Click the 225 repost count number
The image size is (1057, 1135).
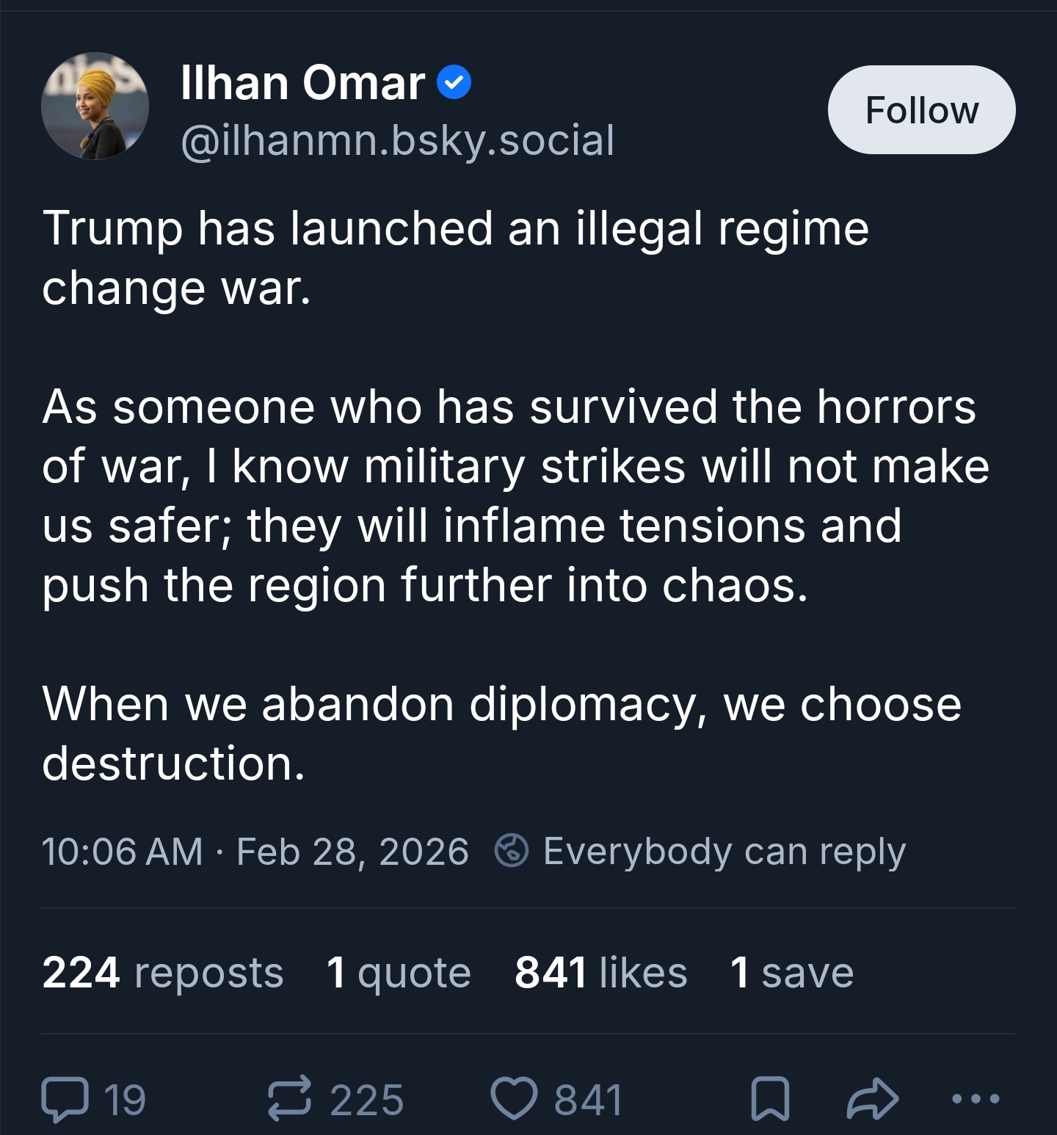(x=366, y=1099)
